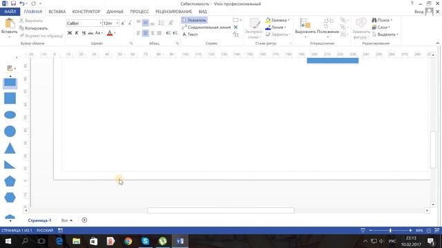The height and width of the screenshot is (248, 442).
Task: Decrease font size with the small A icon
Action: tap(129, 23)
